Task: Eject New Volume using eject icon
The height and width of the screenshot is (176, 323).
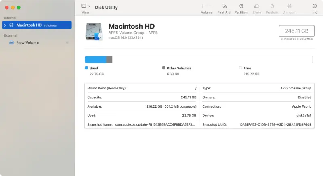Action: pos(67,43)
